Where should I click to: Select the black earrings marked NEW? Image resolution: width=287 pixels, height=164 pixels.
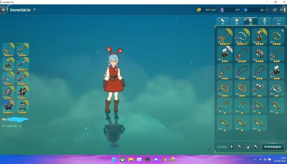tap(225, 54)
